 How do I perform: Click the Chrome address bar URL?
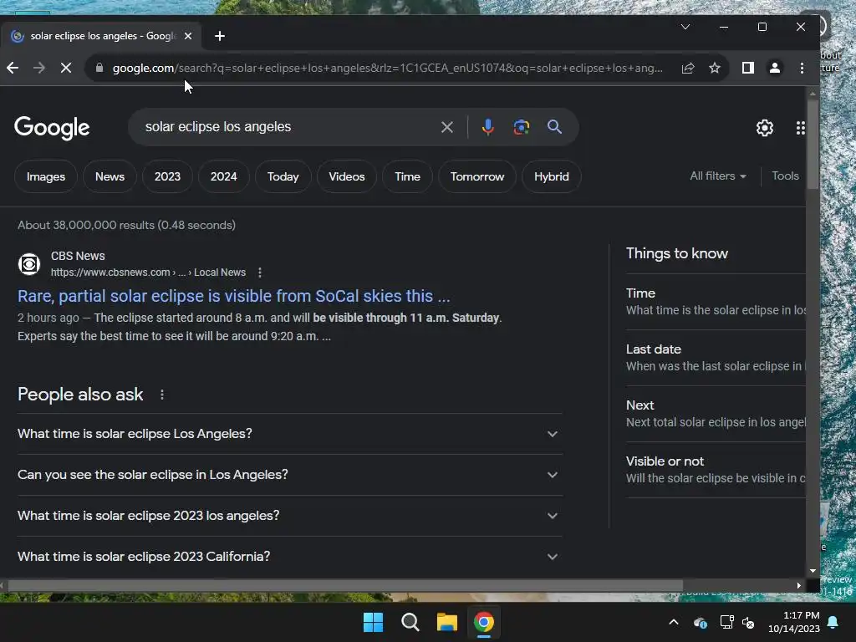click(x=388, y=69)
